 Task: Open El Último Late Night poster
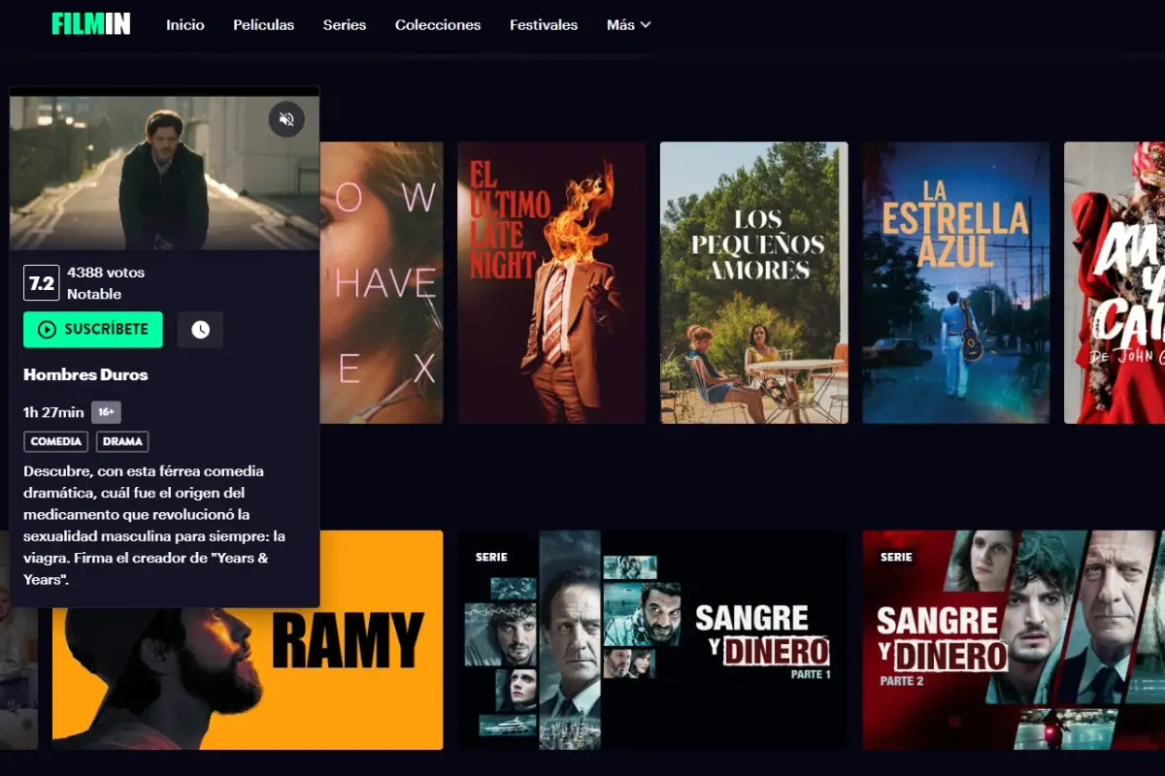(551, 283)
